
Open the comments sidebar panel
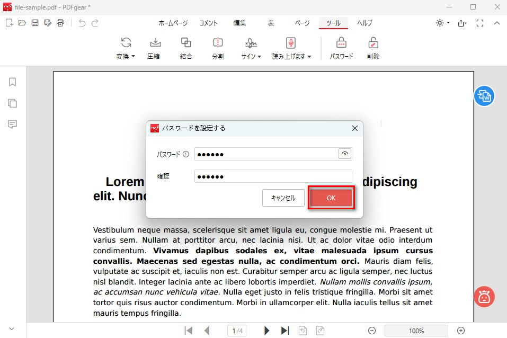coord(12,124)
